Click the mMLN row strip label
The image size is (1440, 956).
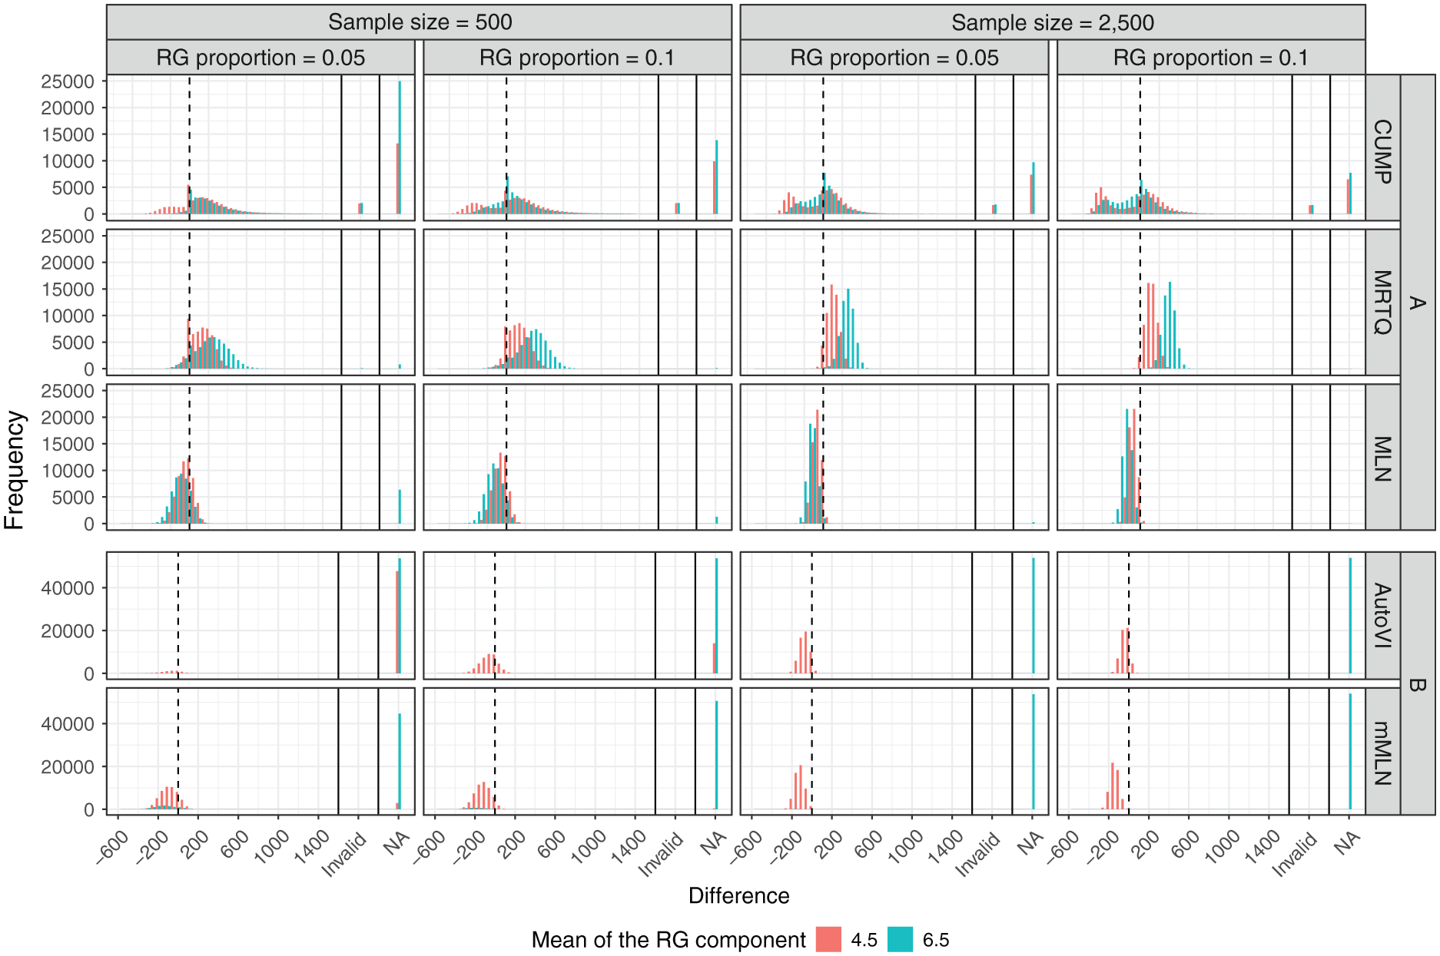pos(1382,752)
